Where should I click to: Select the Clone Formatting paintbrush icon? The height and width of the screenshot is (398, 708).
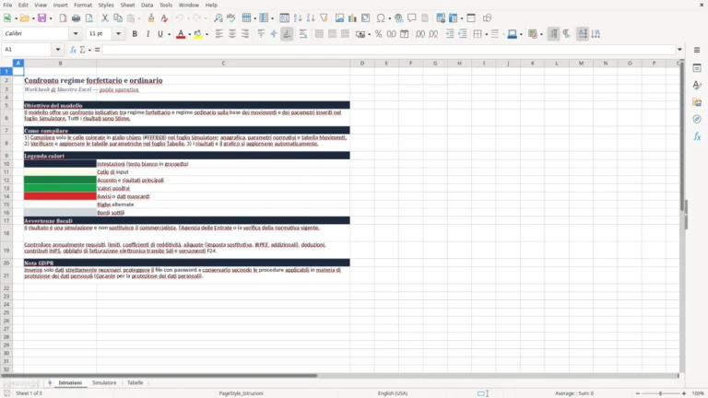coord(151,18)
